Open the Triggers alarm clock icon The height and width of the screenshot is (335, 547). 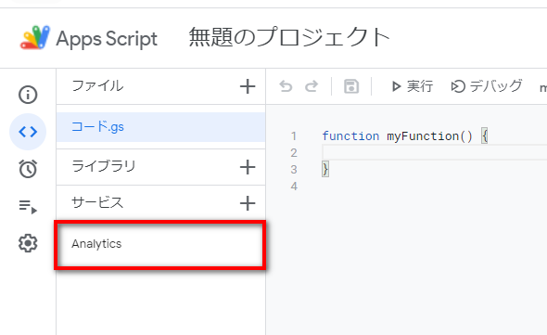point(28,169)
